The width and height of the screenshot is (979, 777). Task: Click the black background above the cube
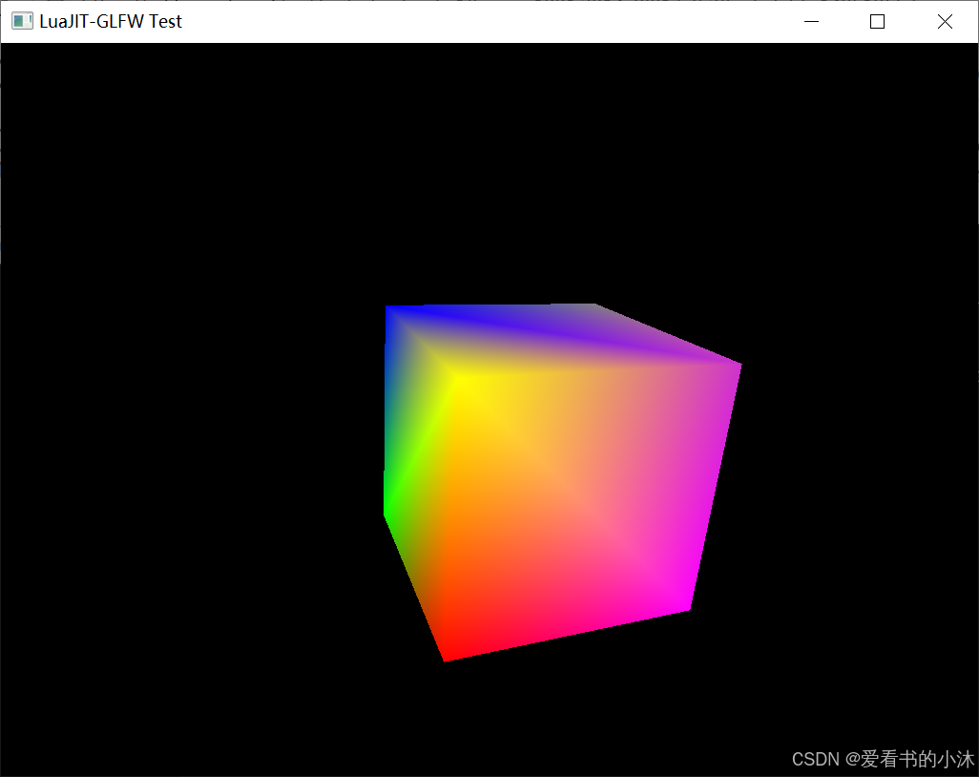point(563,143)
